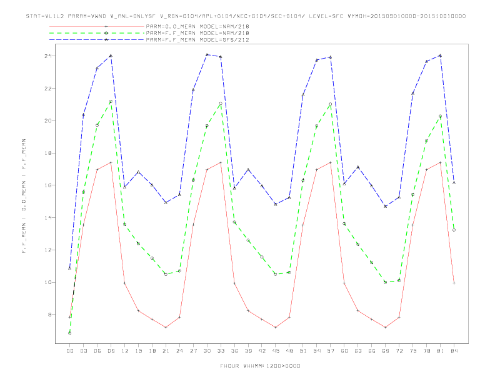The image size is (495, 382).
Task: Click the x-axis hour label 36
Action: tap(234, 351)
